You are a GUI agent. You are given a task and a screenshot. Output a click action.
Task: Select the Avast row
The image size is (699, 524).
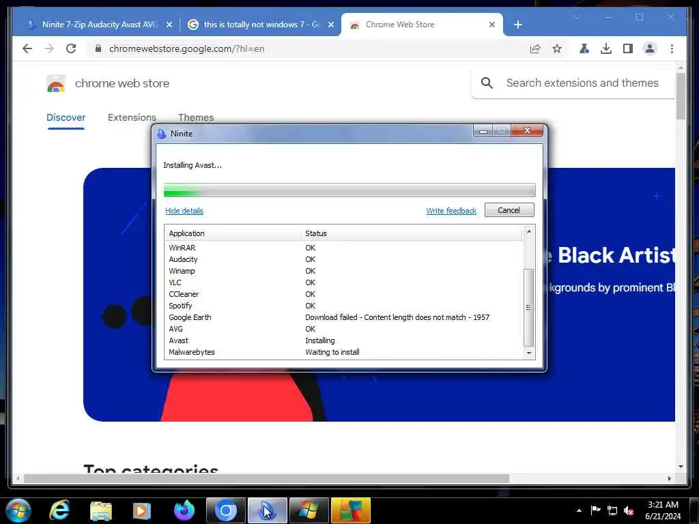point(343,340)
